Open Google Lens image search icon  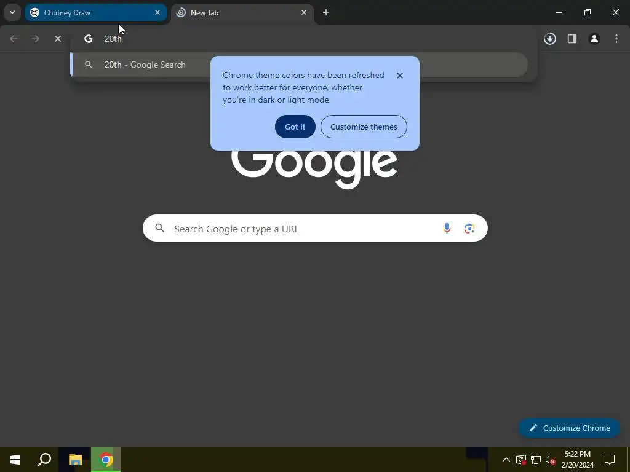click(x=469, y=229)
